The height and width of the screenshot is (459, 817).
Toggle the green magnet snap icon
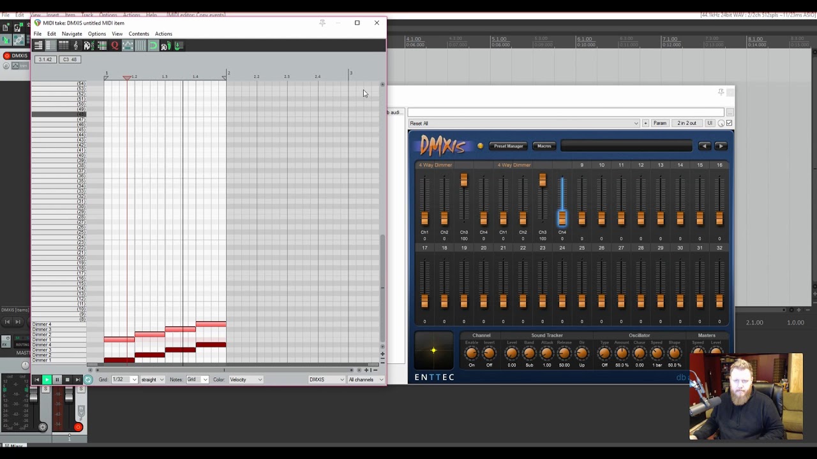tap(153, 45)
